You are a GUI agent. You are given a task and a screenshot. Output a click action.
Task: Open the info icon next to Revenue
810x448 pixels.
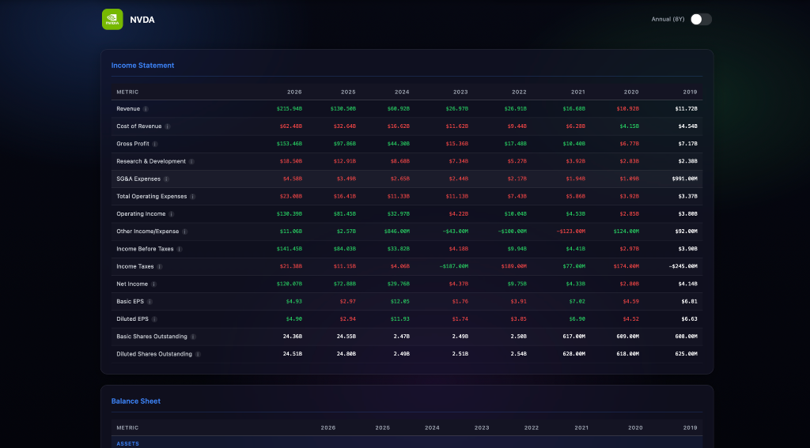tap(146, 109)
